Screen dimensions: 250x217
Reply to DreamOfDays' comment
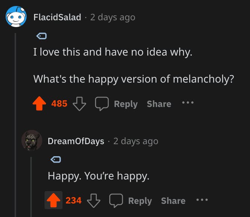click(x=140, y=201)
